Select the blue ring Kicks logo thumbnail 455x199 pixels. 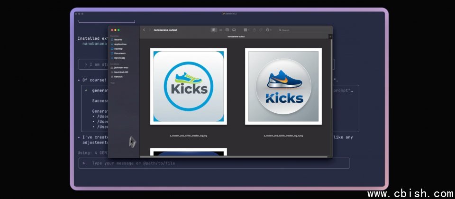tap(189, 86)
